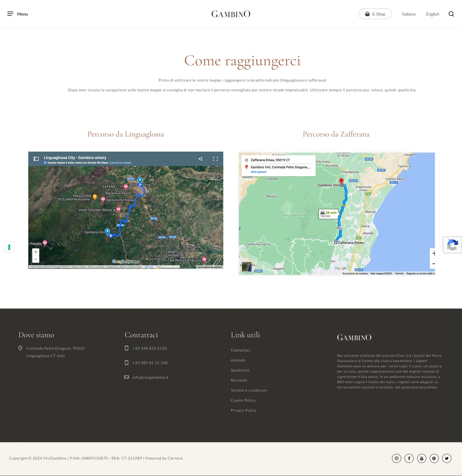Select marker A at Linguaglossa

[140, 181]
